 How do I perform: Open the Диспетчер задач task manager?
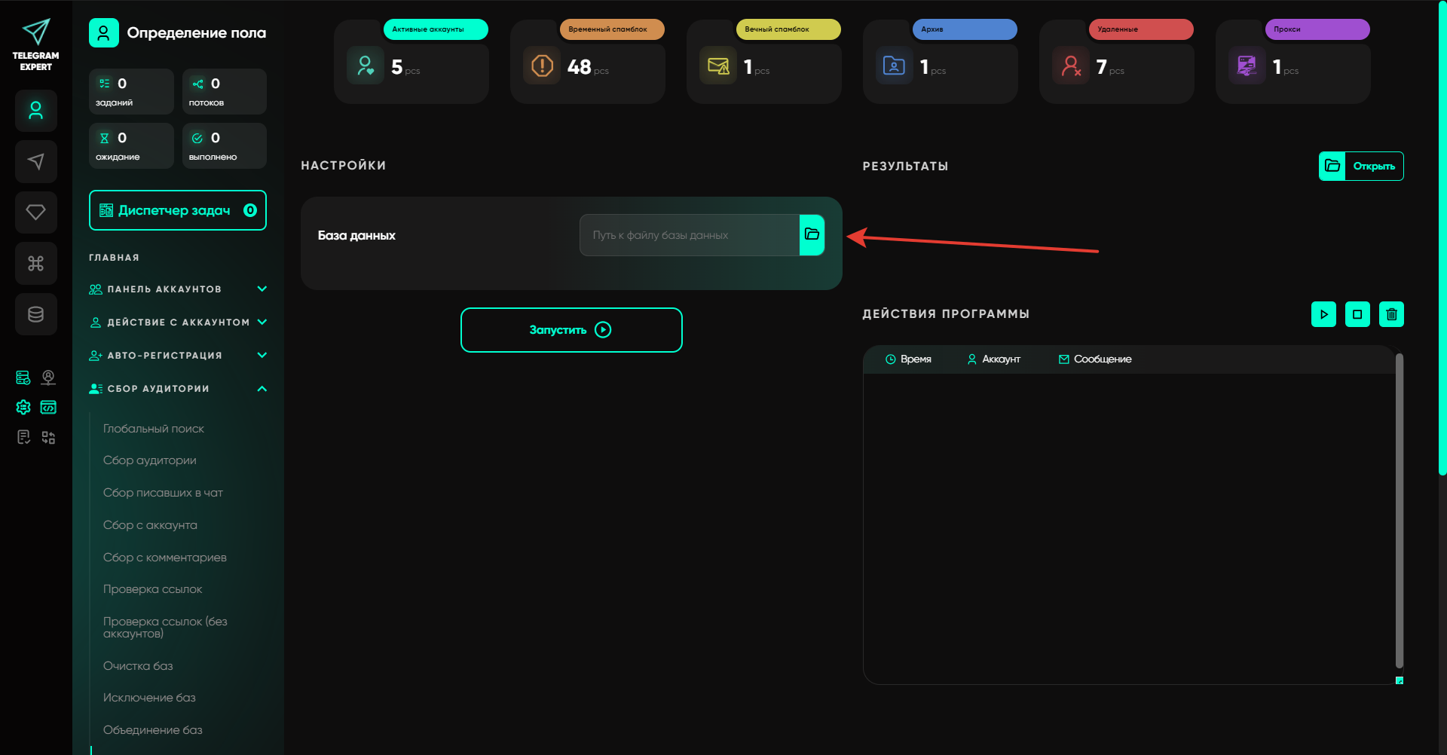[x=178, y=210]
